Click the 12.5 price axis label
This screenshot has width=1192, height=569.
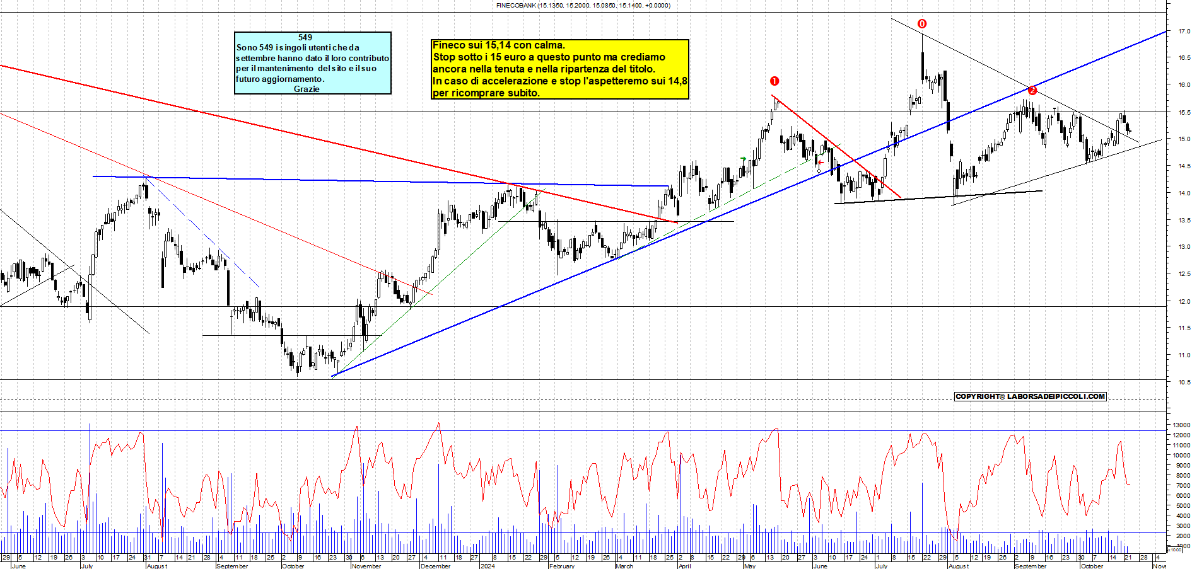[1184, 273]
